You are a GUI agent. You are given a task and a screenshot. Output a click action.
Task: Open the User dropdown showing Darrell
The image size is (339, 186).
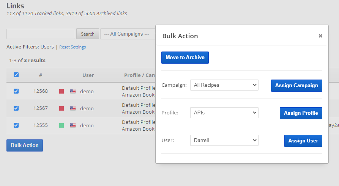coord(224,141)
